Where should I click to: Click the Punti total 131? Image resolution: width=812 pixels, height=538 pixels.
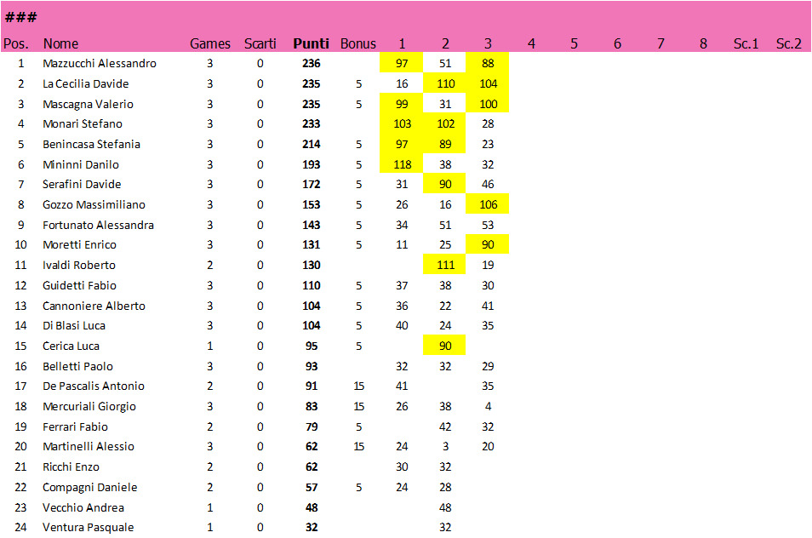[x=312, y=244]
